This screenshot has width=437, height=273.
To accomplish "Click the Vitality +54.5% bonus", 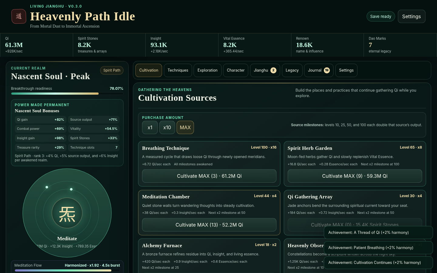I will 94,129.
